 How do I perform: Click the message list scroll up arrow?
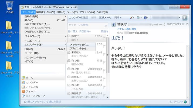108,36
